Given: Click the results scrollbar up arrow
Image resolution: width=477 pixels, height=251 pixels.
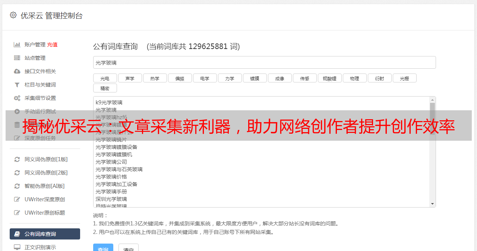Looking at the screenshot, I should pyautogui.click(x=432, y=100).
